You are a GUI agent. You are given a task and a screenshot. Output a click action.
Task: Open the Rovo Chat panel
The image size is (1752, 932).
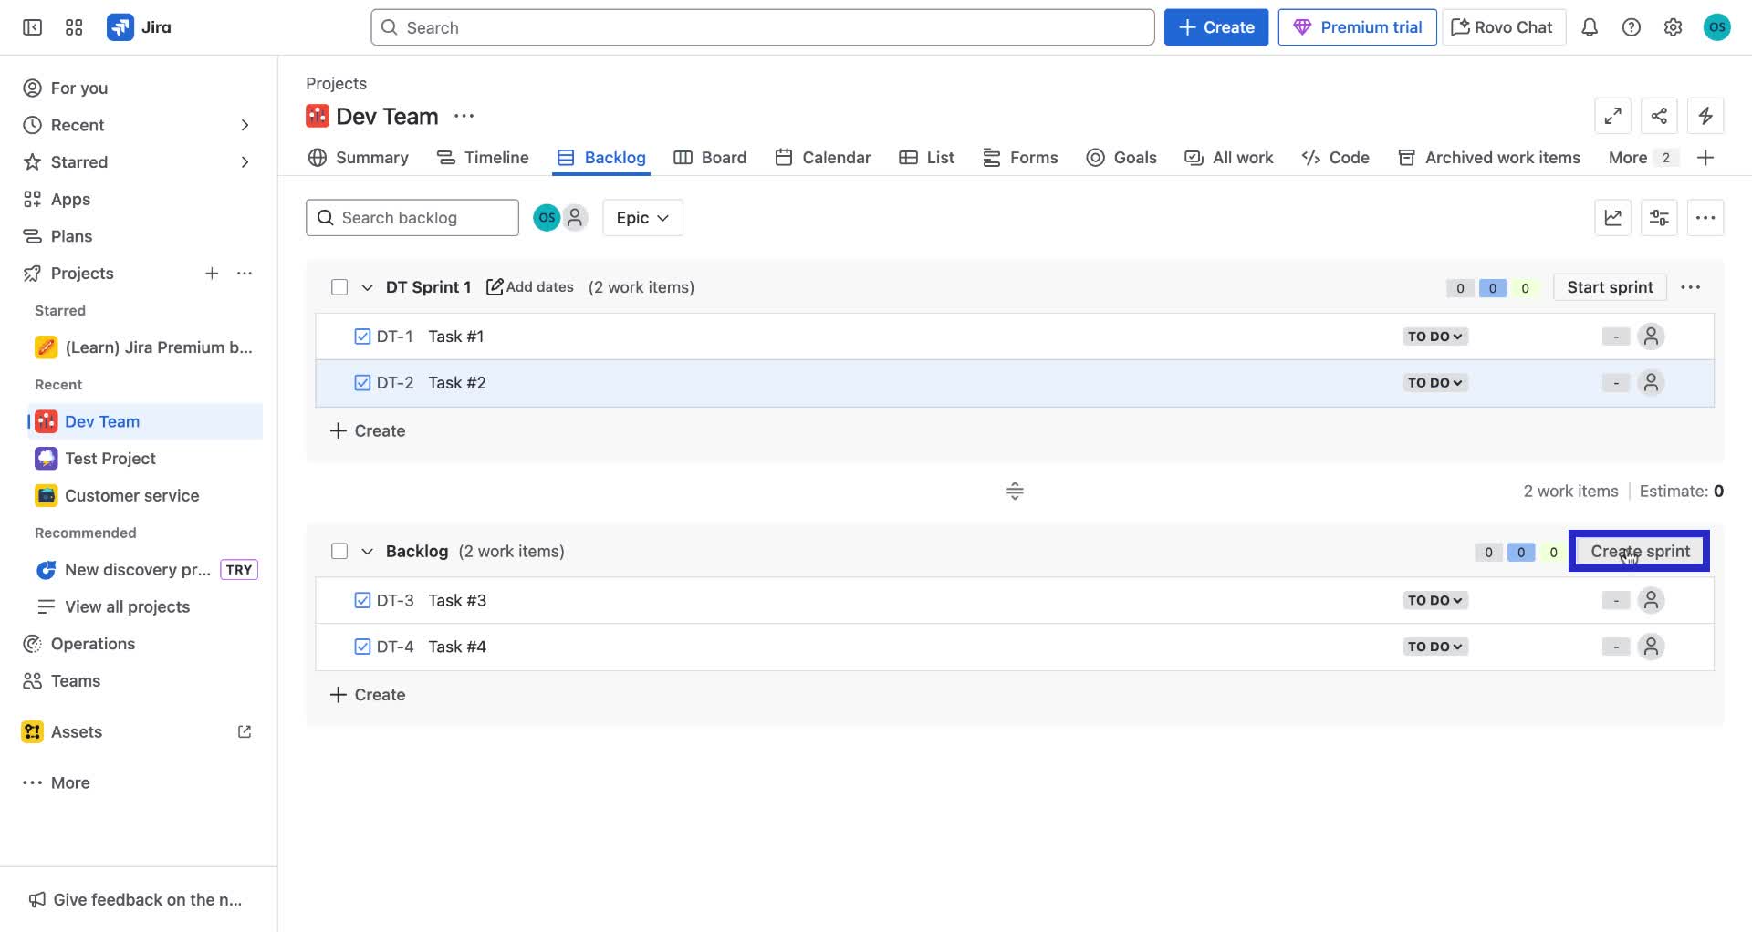[x=1502, y=26]
